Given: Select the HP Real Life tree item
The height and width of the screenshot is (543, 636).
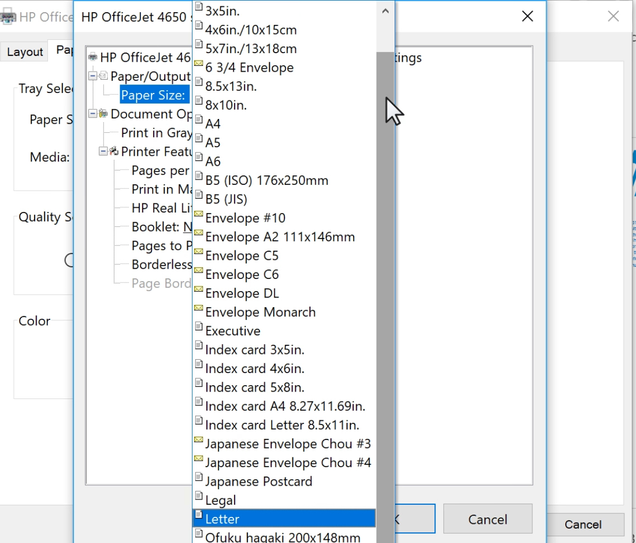Looking at the screenshot, I should [x=162, y=208].
